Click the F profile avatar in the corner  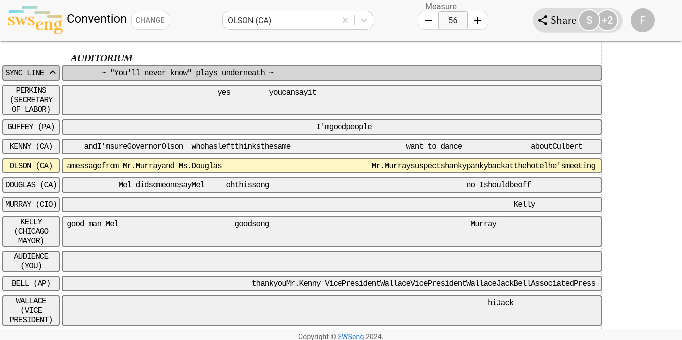coord(643,20)
